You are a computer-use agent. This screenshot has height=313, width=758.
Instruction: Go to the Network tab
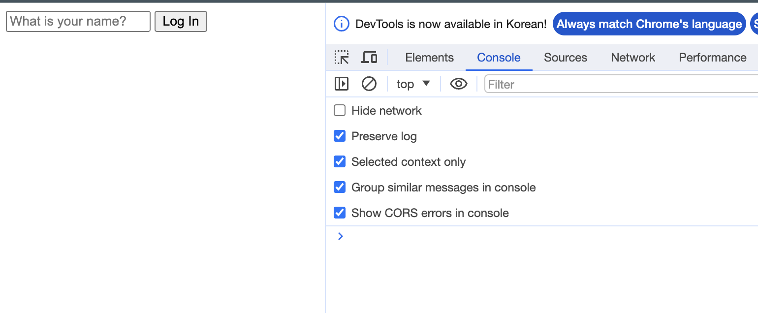click(633, 58)
